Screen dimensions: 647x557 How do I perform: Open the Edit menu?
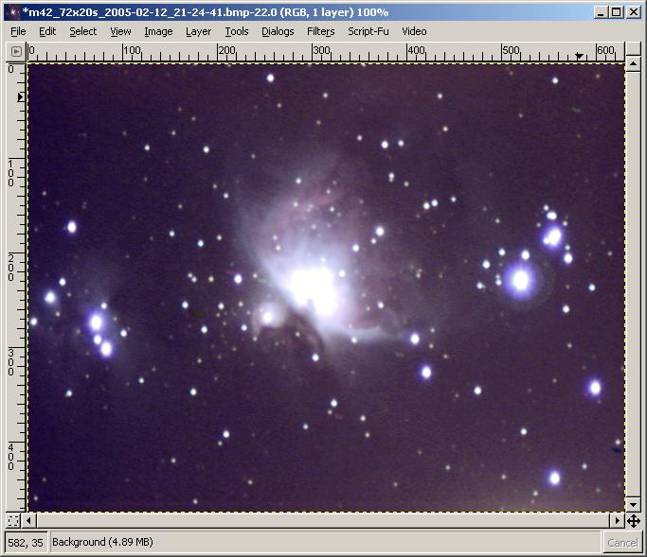pos(47,31)
